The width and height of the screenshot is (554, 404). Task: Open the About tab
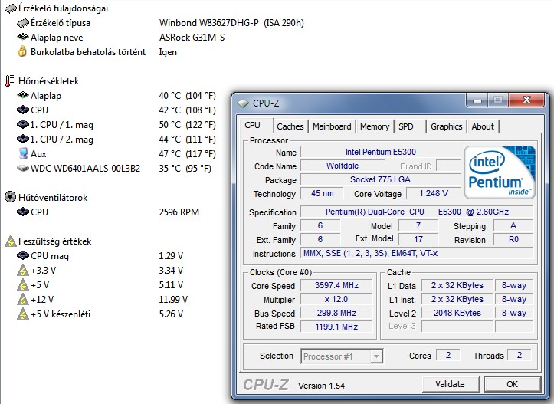(x=483, y=126)
